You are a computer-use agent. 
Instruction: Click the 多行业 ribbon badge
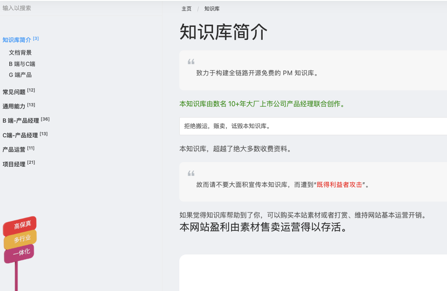point(21,238)
